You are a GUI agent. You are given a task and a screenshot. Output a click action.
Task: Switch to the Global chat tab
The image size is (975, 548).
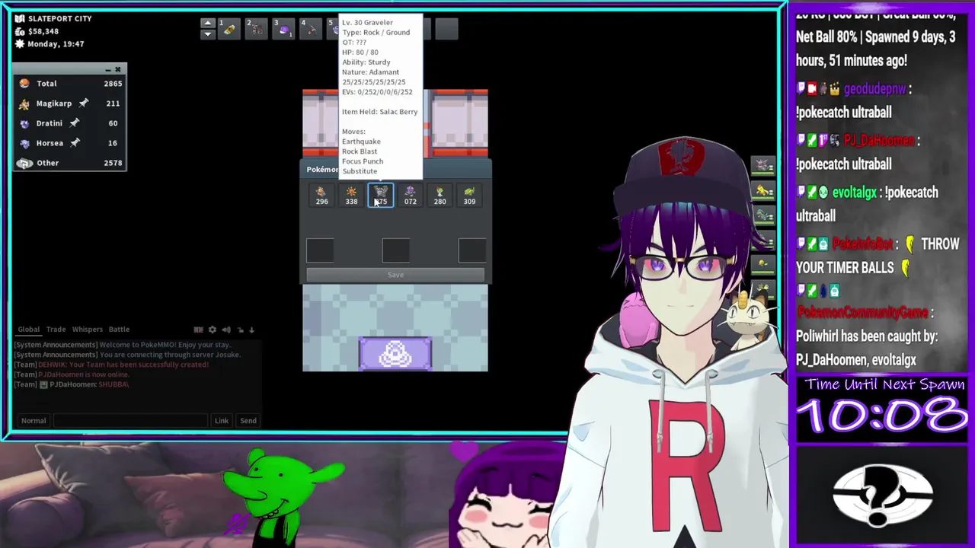29,330
